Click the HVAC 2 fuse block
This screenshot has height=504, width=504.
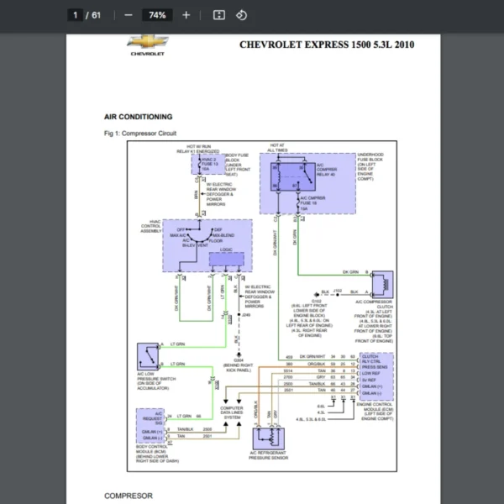(208, 163)
